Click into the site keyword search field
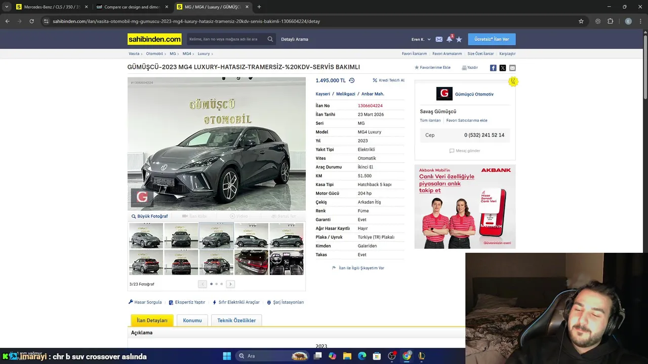Viewport: 648px width, 364px height. tap(227, 39)
